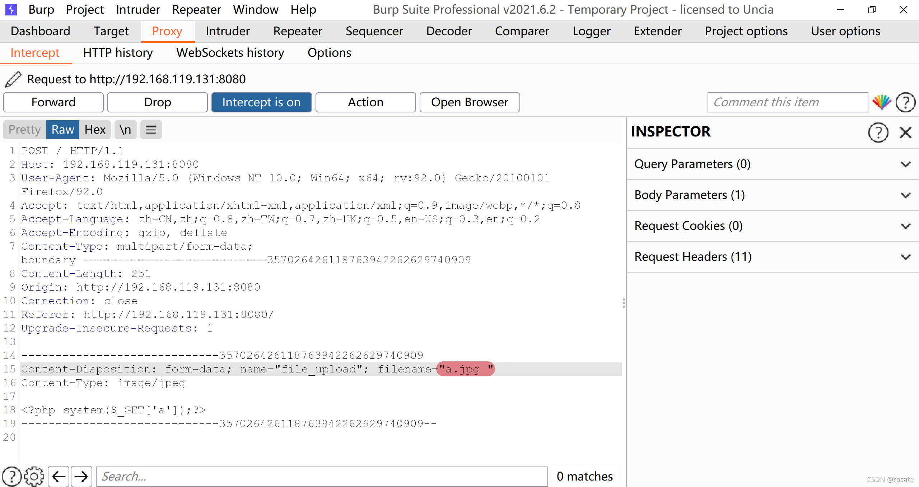
Task: Switch to the Extender tab
Action: click(x=658, y=31)
